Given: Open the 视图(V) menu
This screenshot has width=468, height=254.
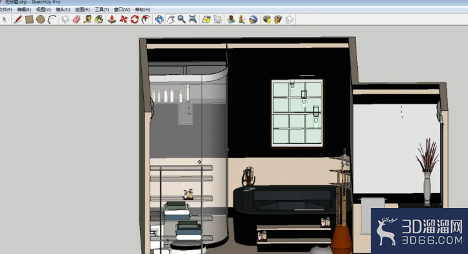Looking at the screenshot, I should pyautogui.click(x=43, y=10).
